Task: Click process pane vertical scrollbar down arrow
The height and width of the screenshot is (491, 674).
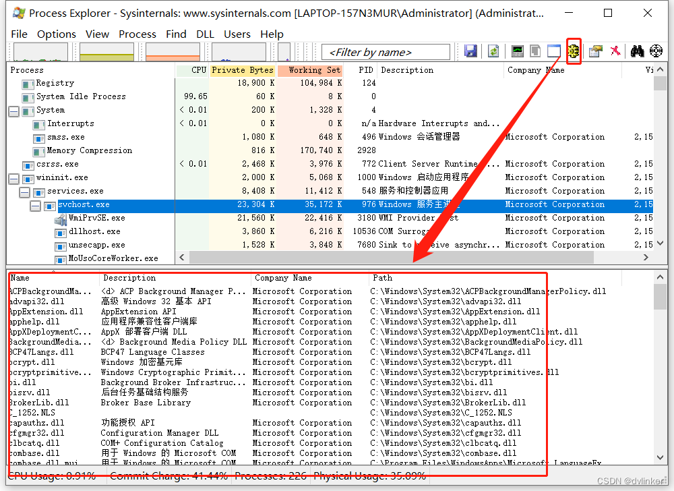Action: pyautogui.click(x=661, y=243)
